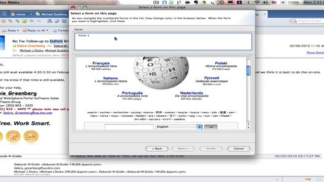Click the Русский Wikipedia link
324x182 pixels.
point(212,78)
